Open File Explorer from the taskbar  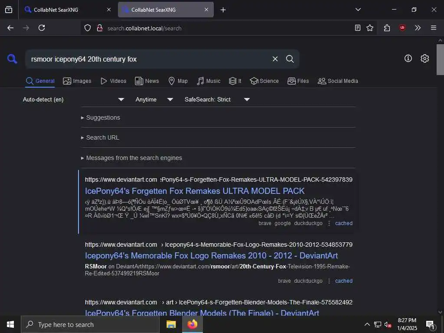tap(171, 324)
